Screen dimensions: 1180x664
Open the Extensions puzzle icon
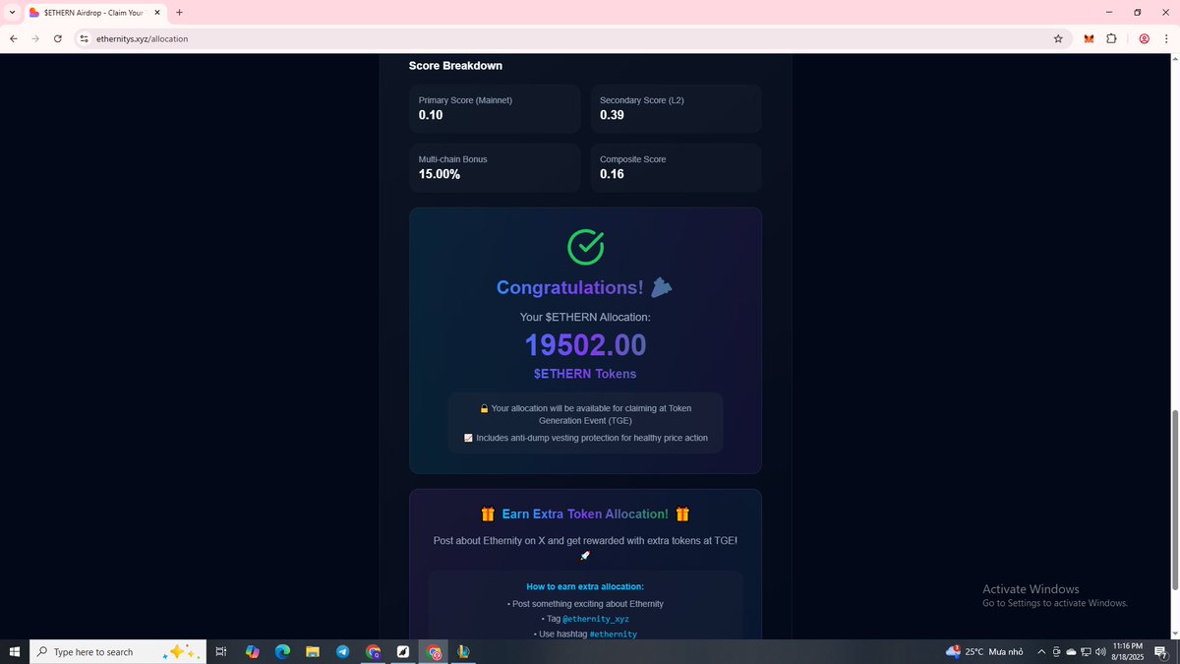point(1111,38)
